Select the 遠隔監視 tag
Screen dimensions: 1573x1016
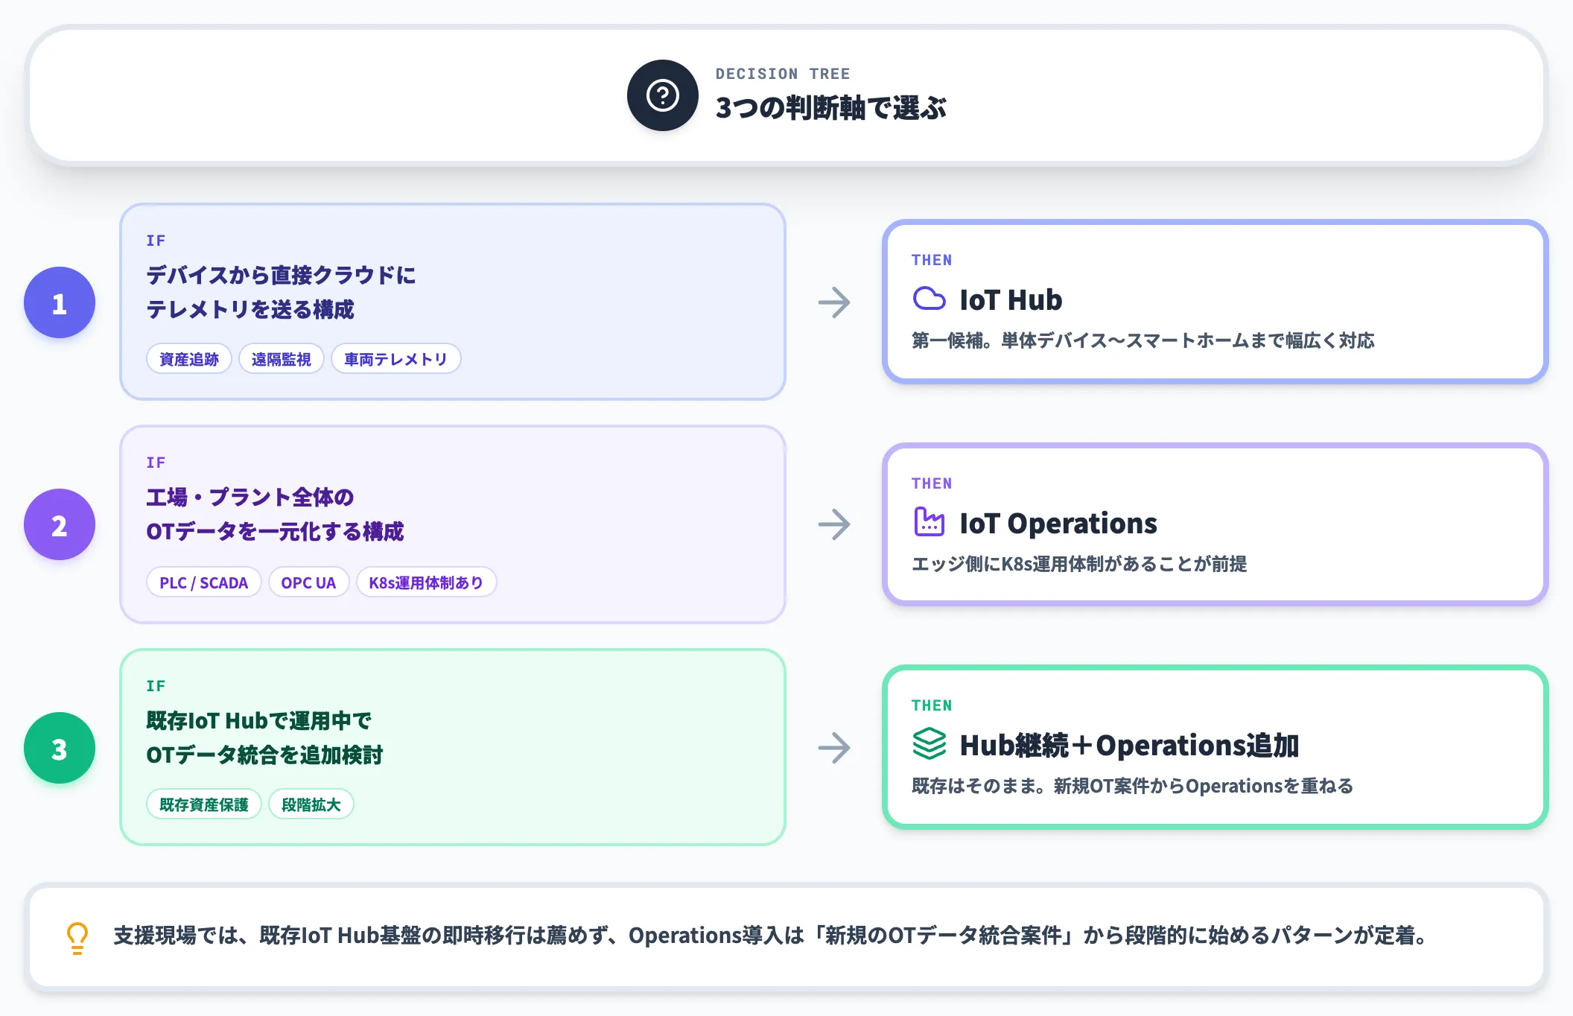tap(281, 359)
